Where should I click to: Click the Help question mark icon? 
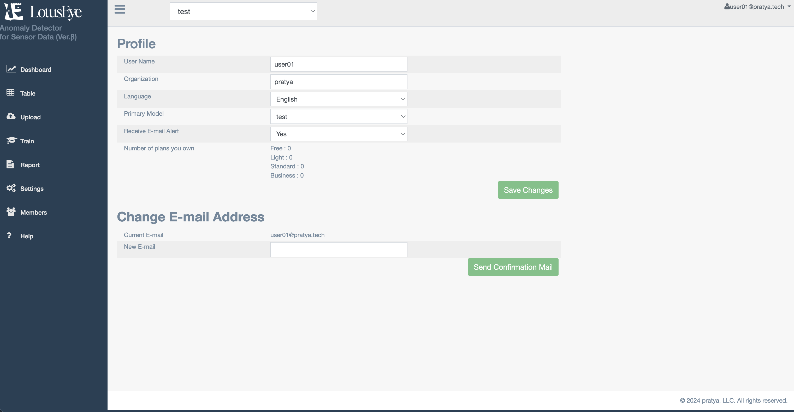click(9, 236)
